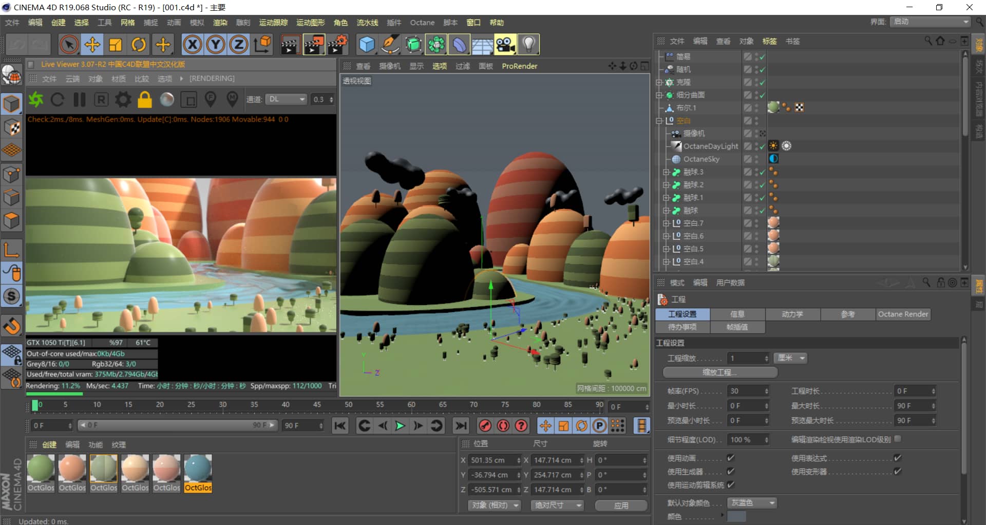Image resolution: width=986 pixels, height=525 pixels.
Task: Open the 运动图形 menu
Action: (310, 23)
